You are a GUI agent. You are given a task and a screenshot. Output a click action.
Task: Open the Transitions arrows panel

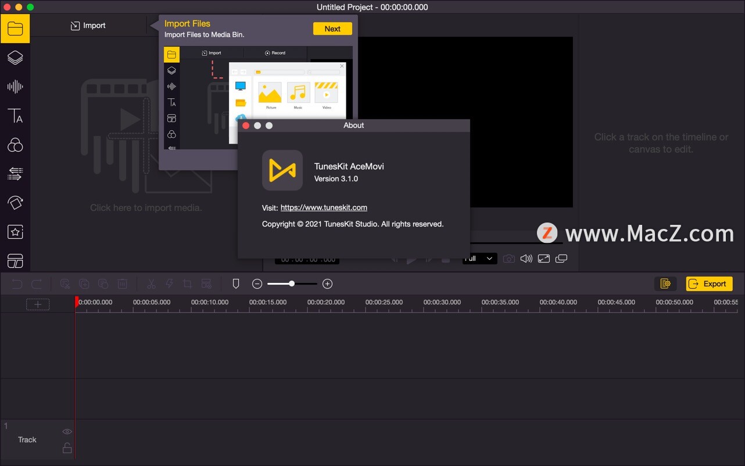pyautogui.click(x=15, y=174)
